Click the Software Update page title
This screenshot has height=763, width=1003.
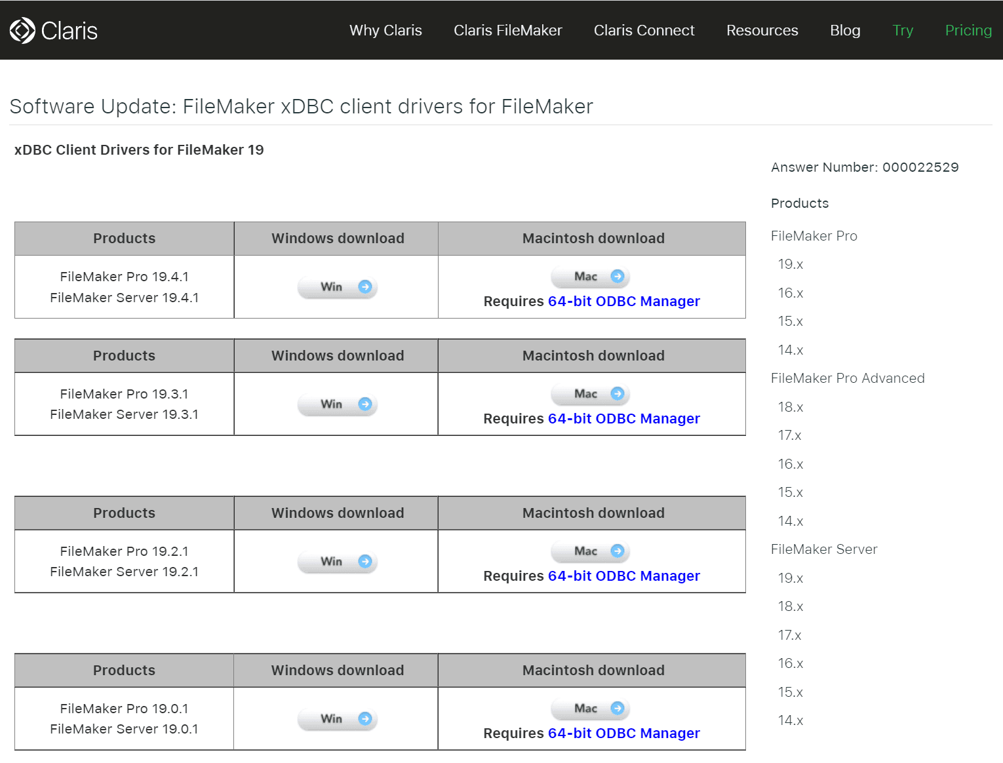pyautogui.click(x=302, y=106)
